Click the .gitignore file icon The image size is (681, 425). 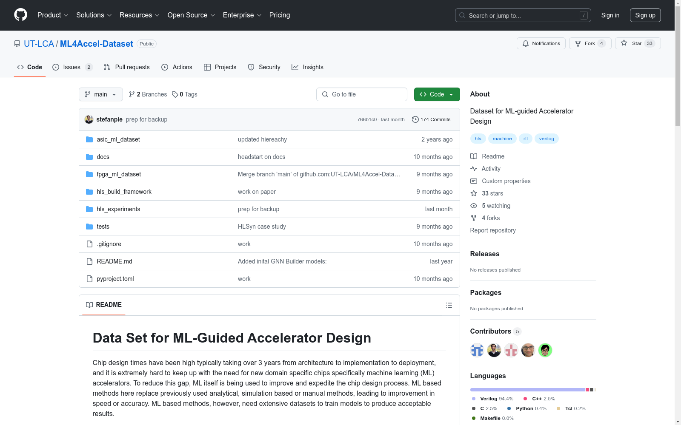pos(89,244)
